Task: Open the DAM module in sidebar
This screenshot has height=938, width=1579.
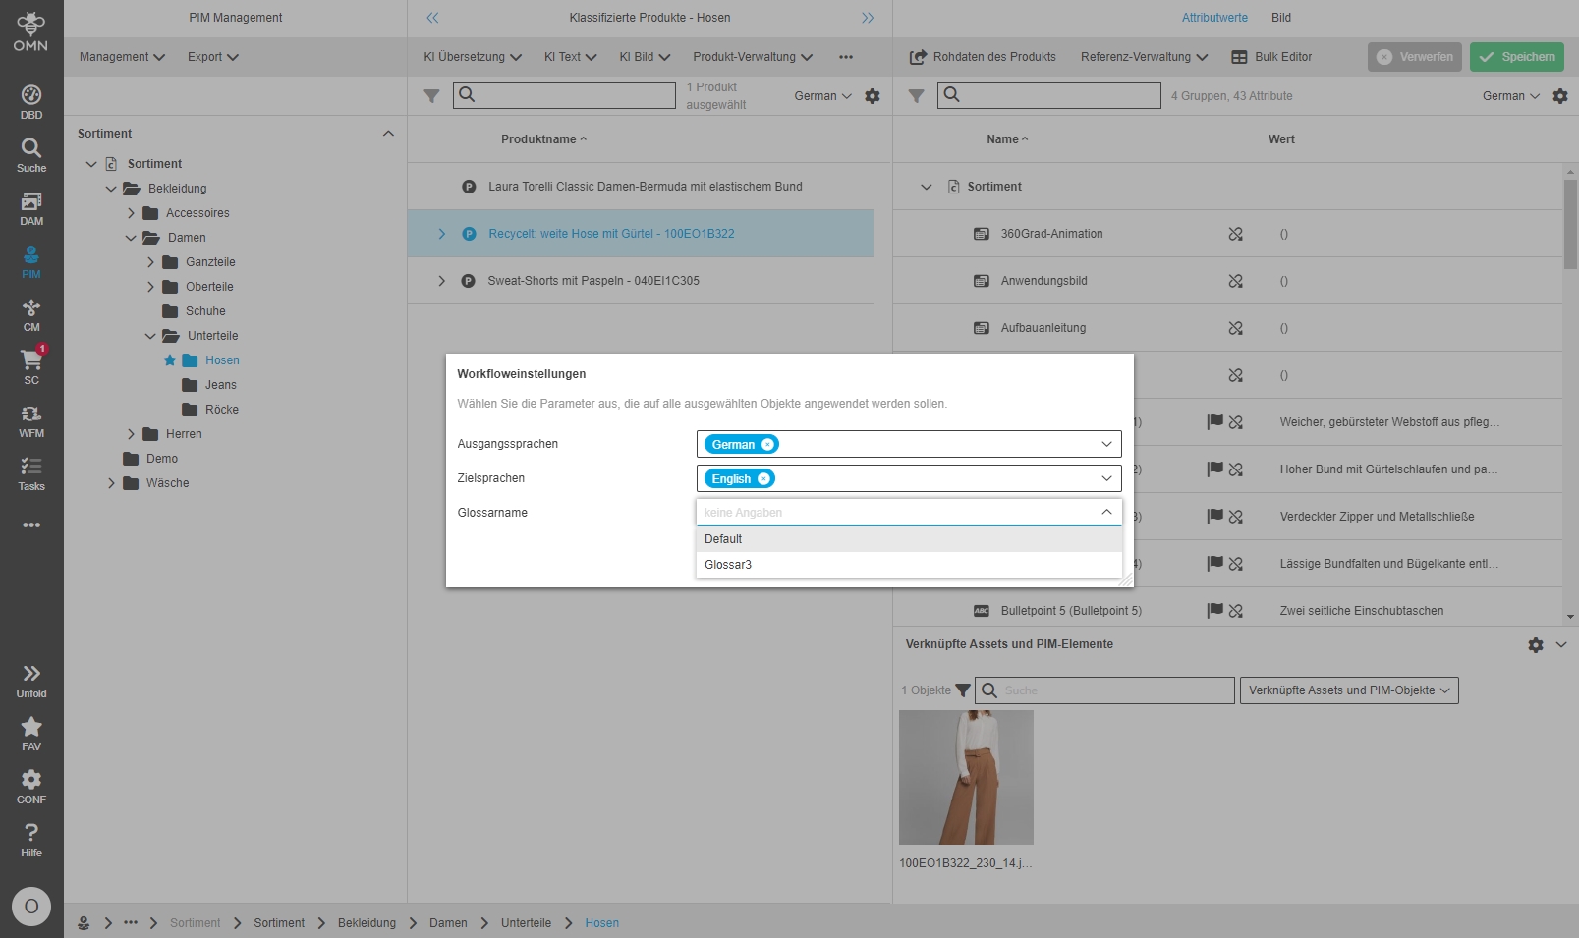Action: [x=31, y=208]
